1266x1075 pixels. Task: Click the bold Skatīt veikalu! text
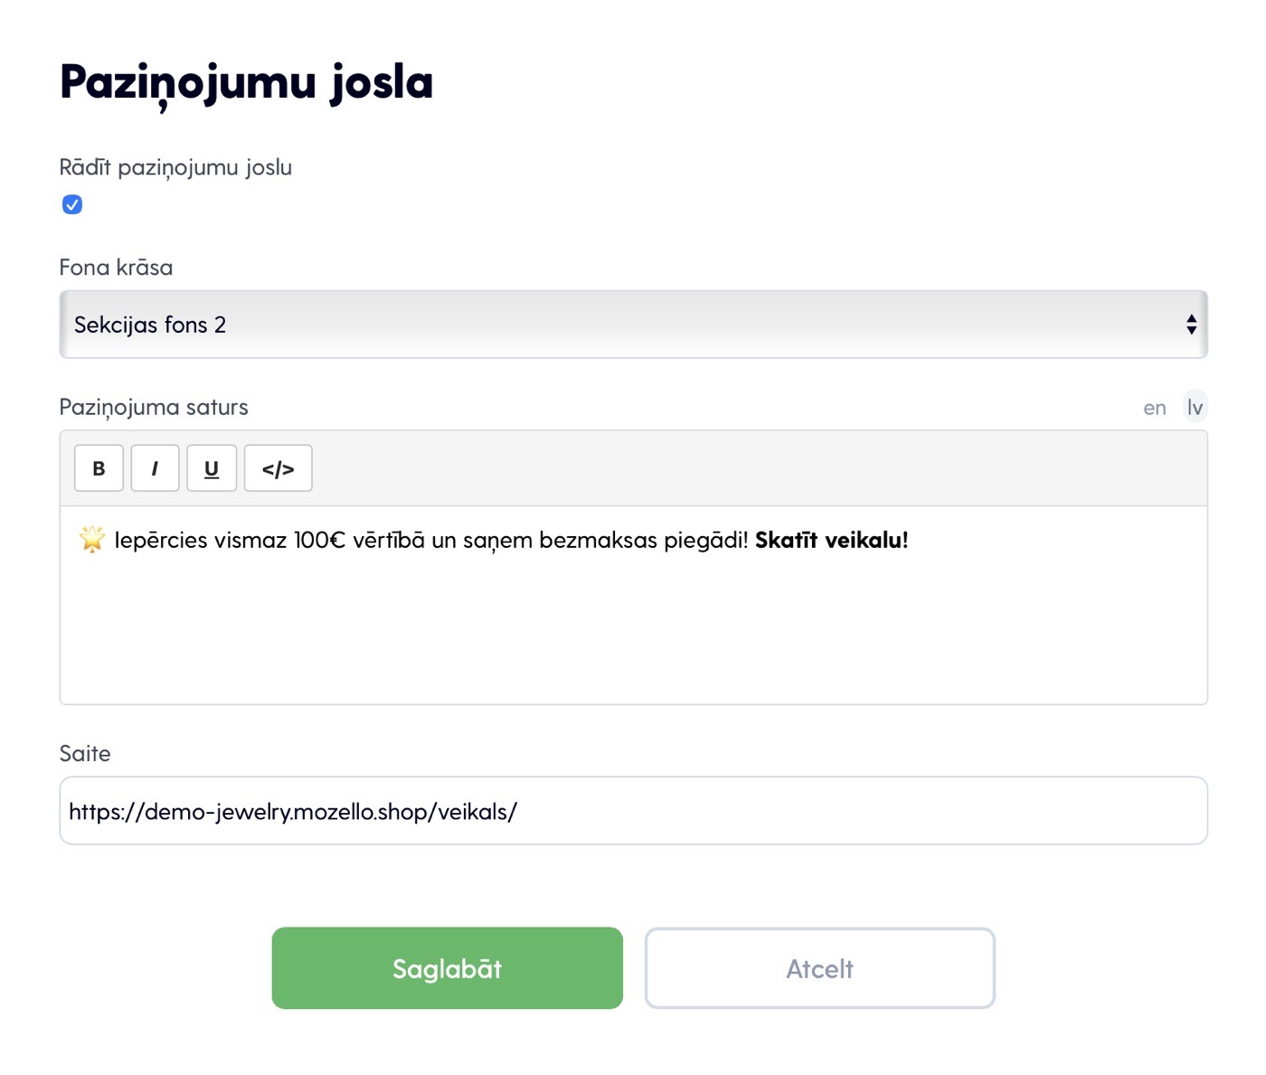tap(831, 541)
